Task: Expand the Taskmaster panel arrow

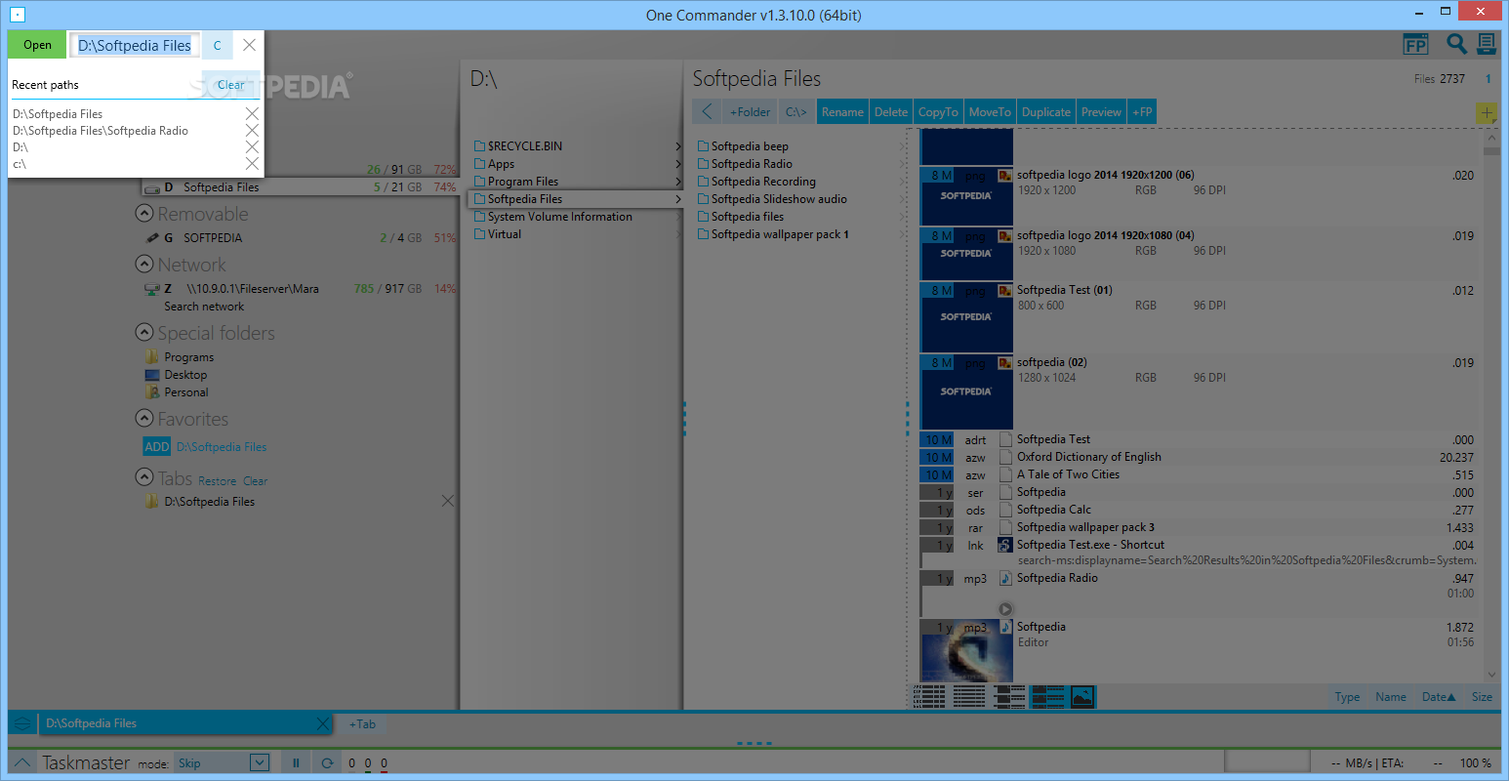Action: click(22, 762)
